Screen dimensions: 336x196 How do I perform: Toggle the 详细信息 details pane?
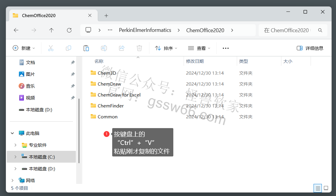point(310,48)
